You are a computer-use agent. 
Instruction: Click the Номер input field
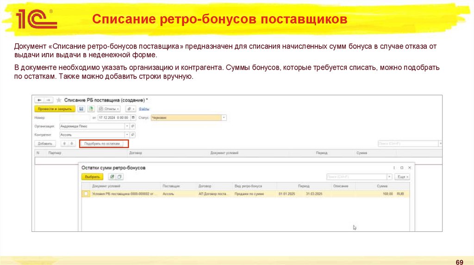[x=75, y=118]
